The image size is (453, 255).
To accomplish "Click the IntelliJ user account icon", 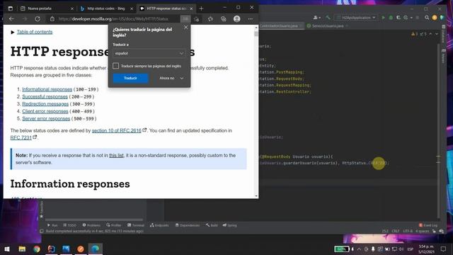I will 316,18.
